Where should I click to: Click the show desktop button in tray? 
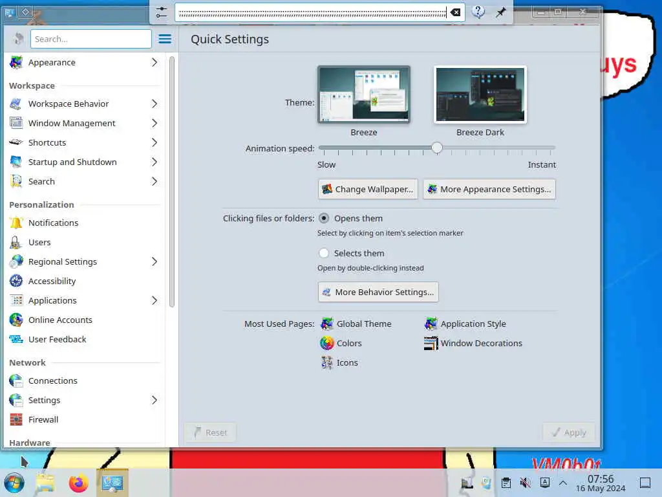point(645,483)
